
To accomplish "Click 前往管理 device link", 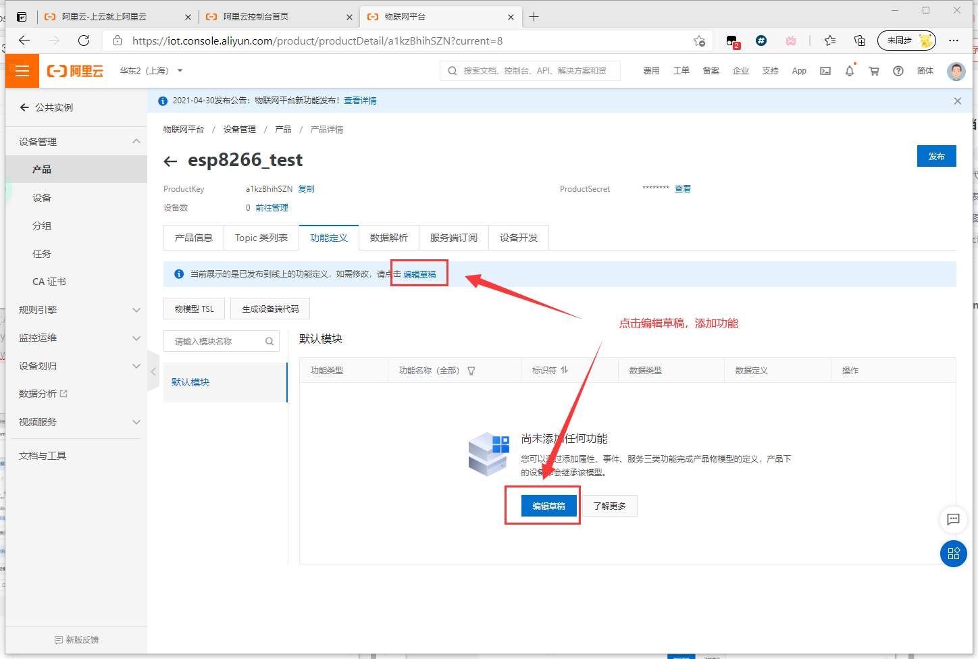I will 272,208.
